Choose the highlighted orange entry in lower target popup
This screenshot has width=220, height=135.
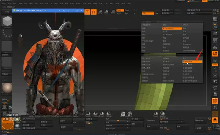[192, 62]
